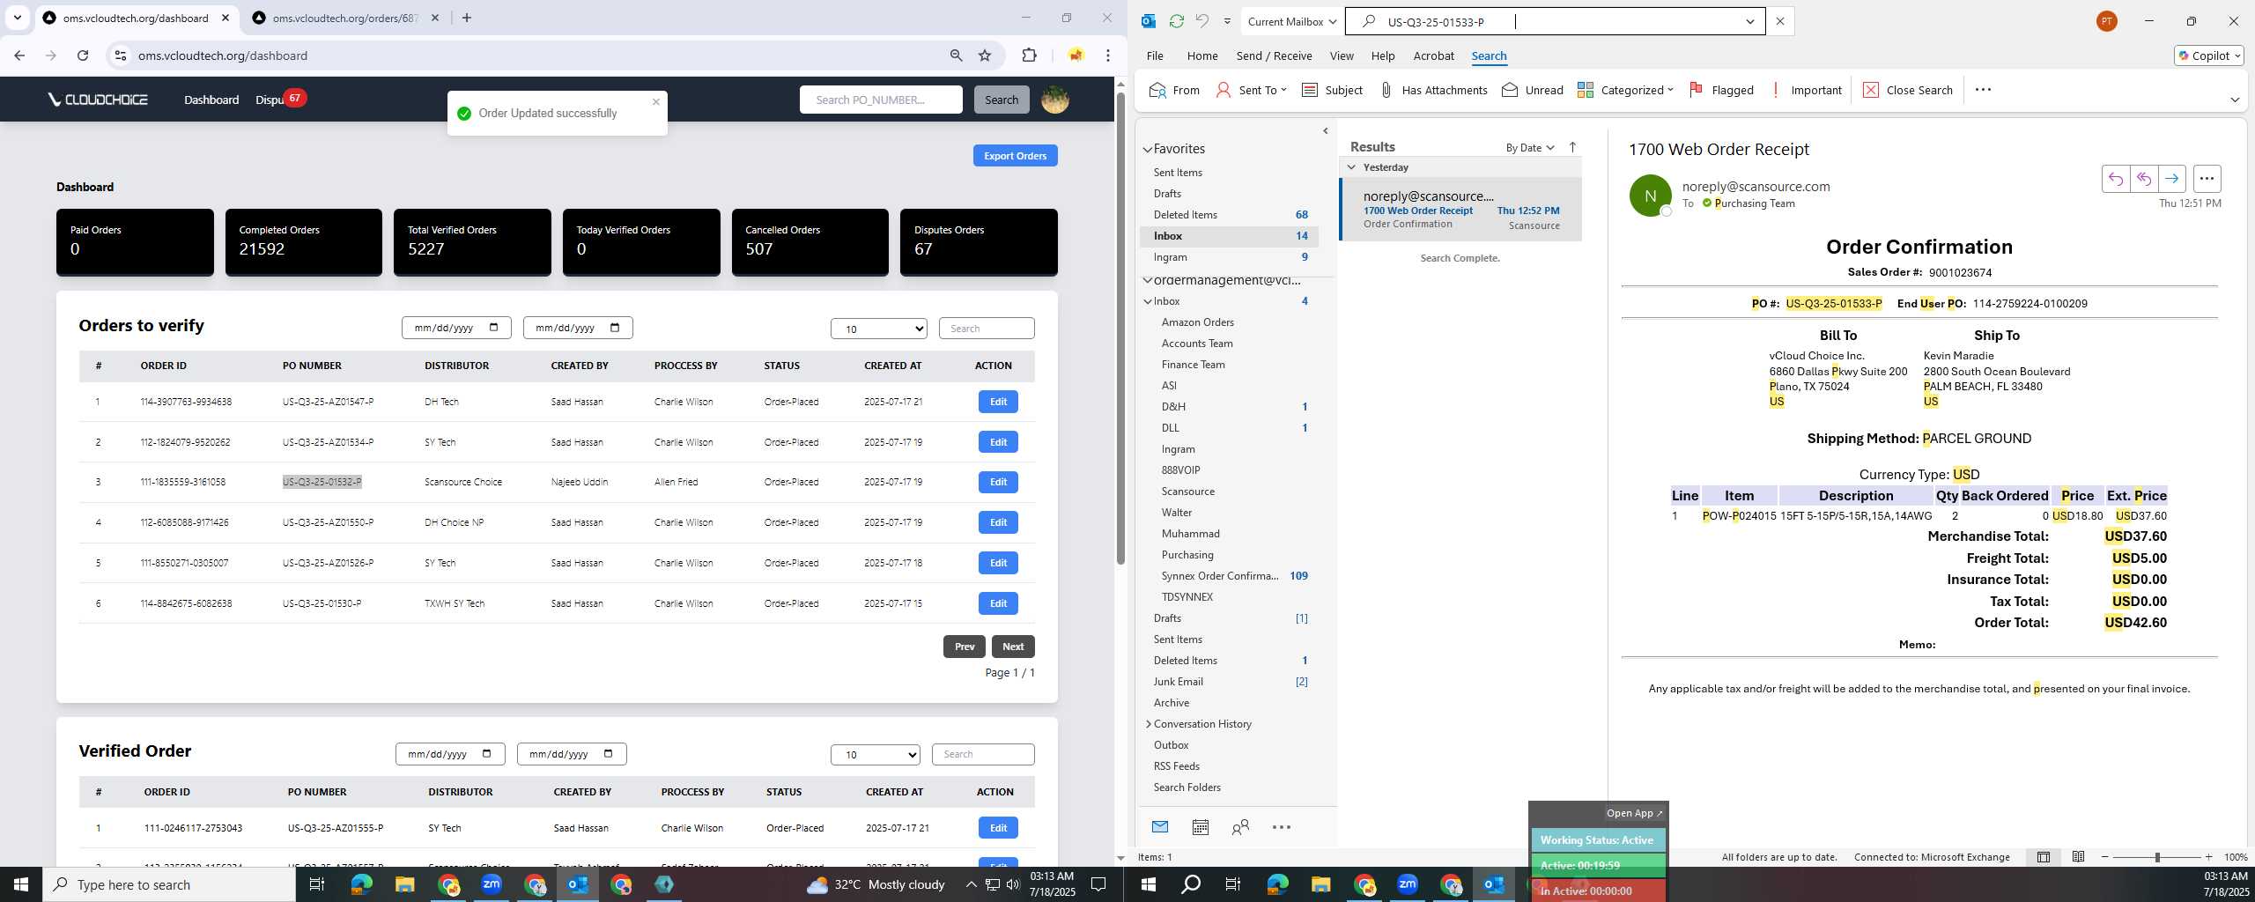2255x902 pixels.
Task: Switch Outlook to reading view icon
Action: 2078,856
